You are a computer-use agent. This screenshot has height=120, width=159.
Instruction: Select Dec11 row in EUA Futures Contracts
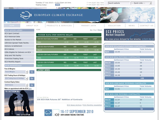tap(129, 66)
